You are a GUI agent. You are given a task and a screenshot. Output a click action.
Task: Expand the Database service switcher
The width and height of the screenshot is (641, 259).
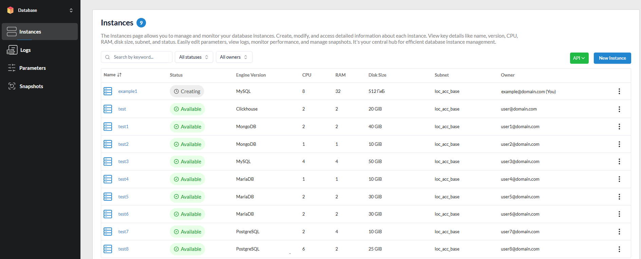coord(71,10)
